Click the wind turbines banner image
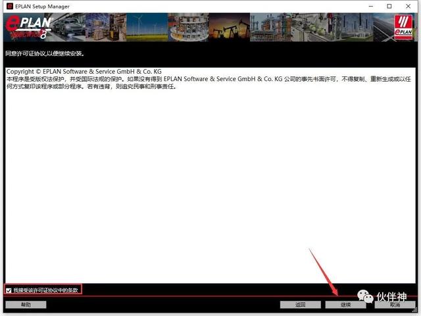The image size is (421, 316). tap(147, 27)
